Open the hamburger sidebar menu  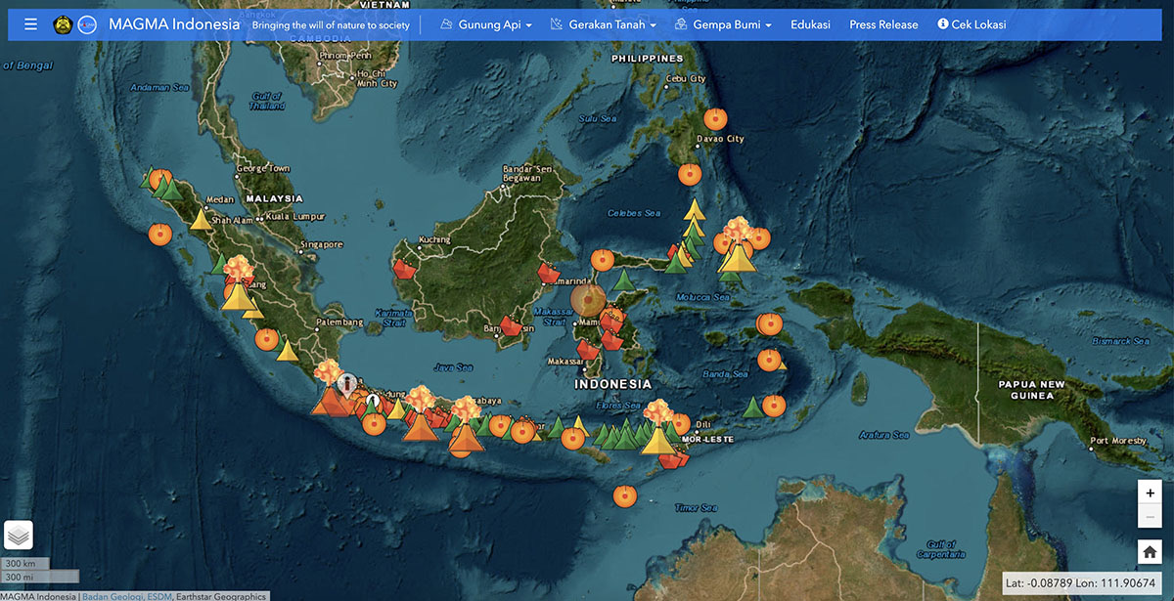point(30,24)
